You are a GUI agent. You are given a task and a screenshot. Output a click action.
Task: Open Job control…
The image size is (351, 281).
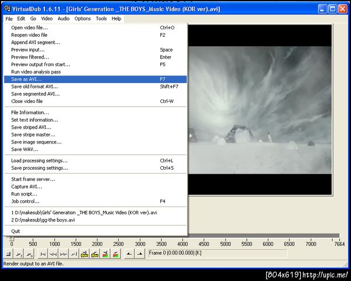click(x=95, y=201)
